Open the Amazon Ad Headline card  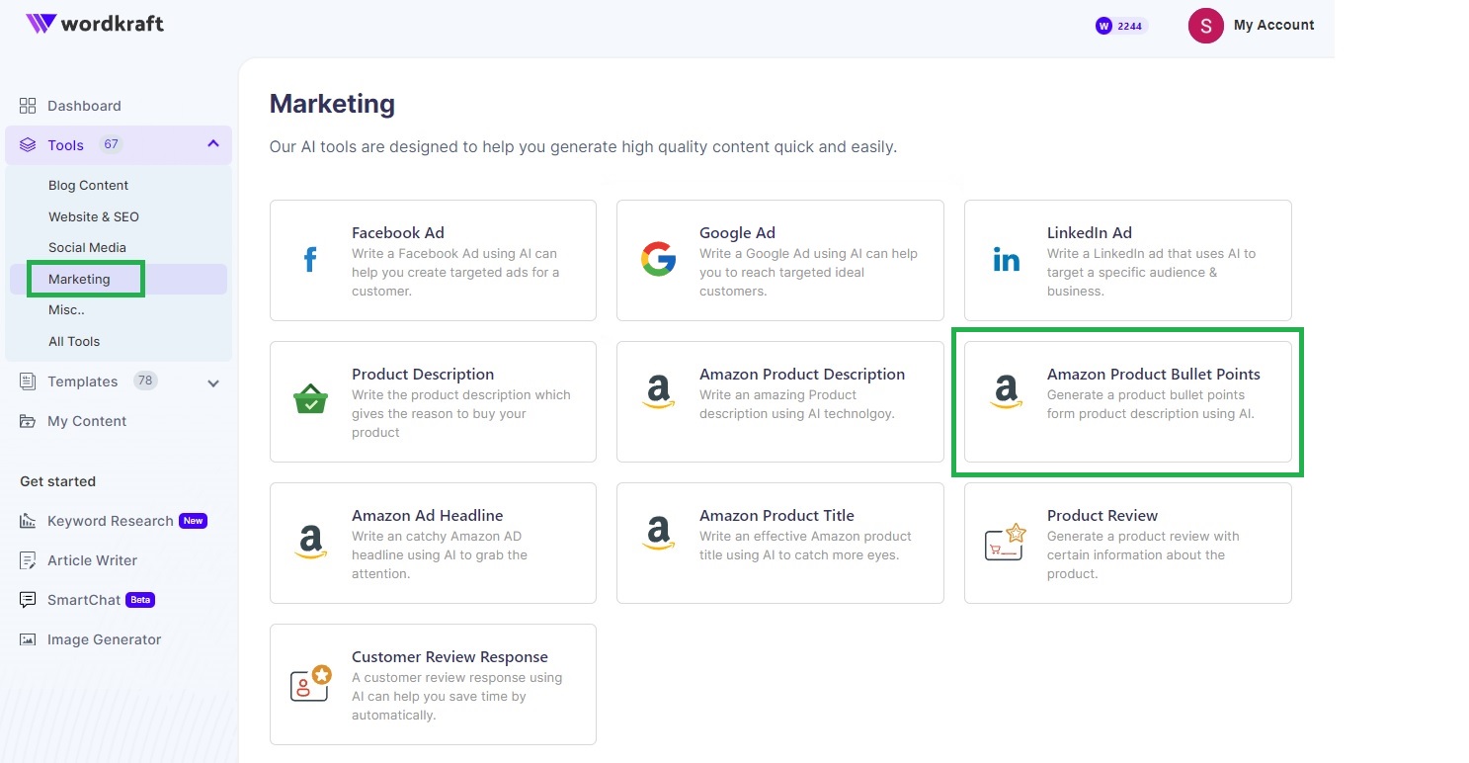tap(433, 543)
